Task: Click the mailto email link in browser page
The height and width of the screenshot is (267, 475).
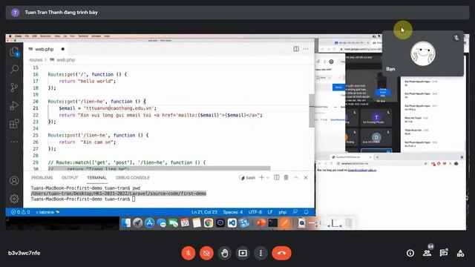Action: (x=362, y=170)
